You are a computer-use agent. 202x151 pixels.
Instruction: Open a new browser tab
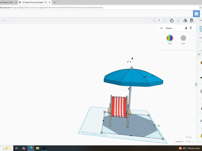pyautogui.click(x=55, y=2)
